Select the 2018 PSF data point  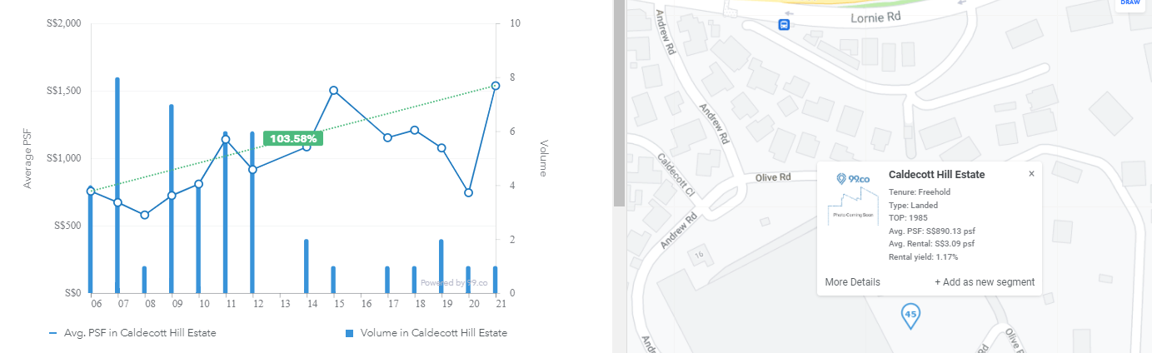pos(414,130)
